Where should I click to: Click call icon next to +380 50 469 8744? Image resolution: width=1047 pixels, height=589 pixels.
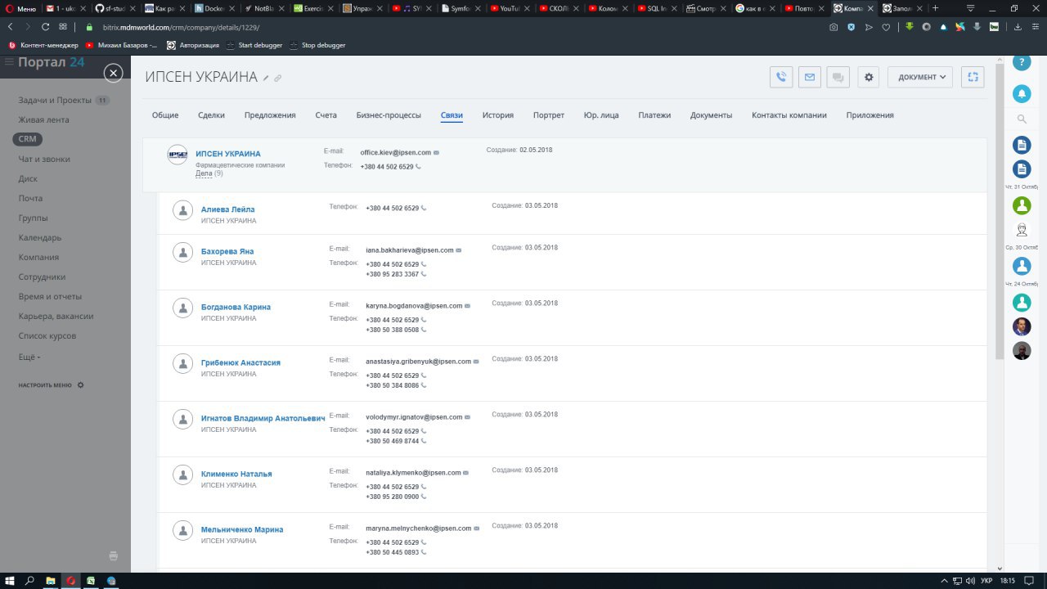[424, 441]
